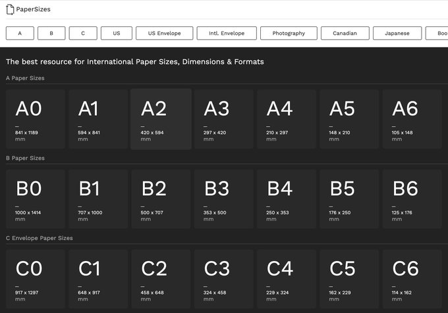448x313 pixels.
Task: Open the Photography sizes category
Action: click(x=289, y=33)
